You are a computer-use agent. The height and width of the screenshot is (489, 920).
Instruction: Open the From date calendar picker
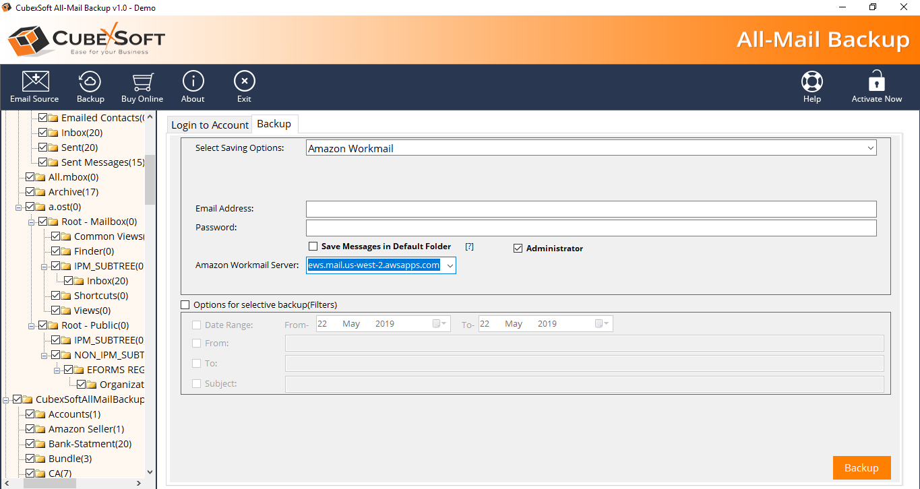(x=440, y=324)
